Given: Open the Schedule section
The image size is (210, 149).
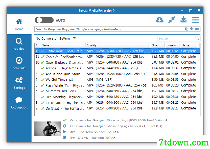Looking at the screenshot, I should pos(19,63).
